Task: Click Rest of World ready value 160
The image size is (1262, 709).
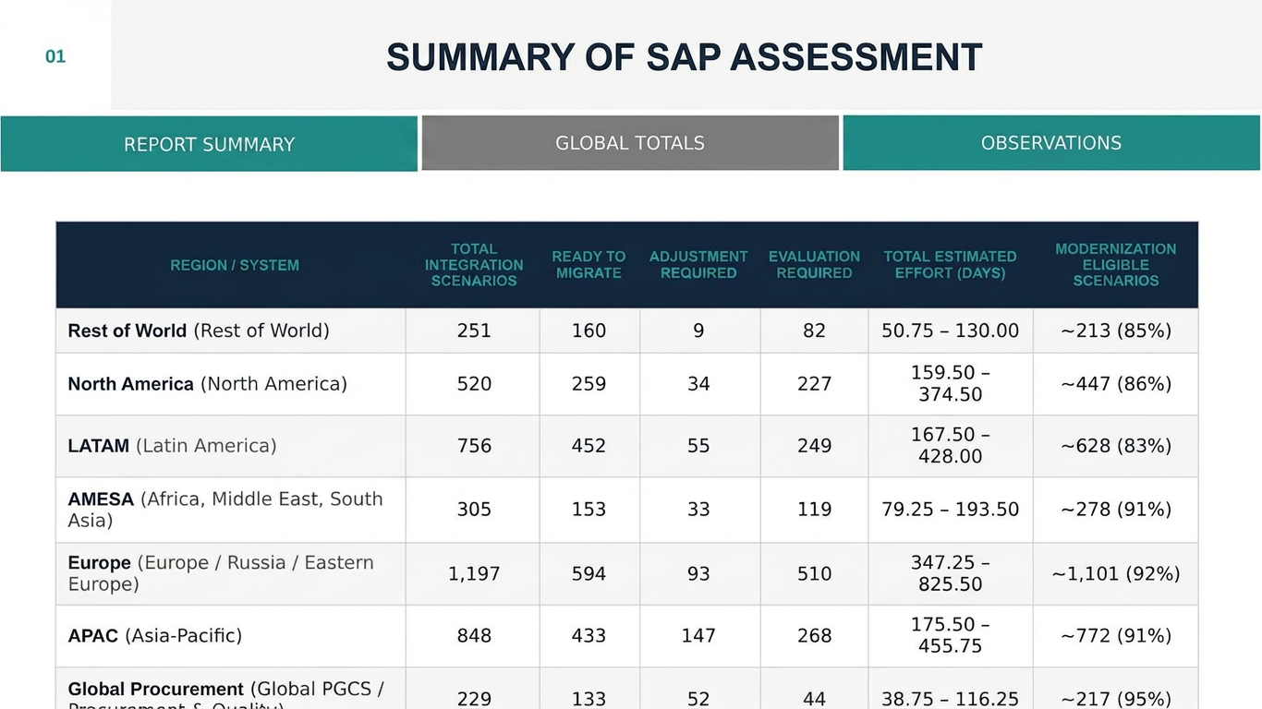Action: [589, 330]
